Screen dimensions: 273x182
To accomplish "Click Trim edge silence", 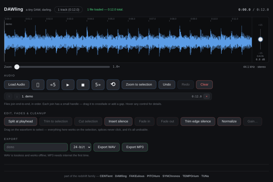I will coord(198,121).
